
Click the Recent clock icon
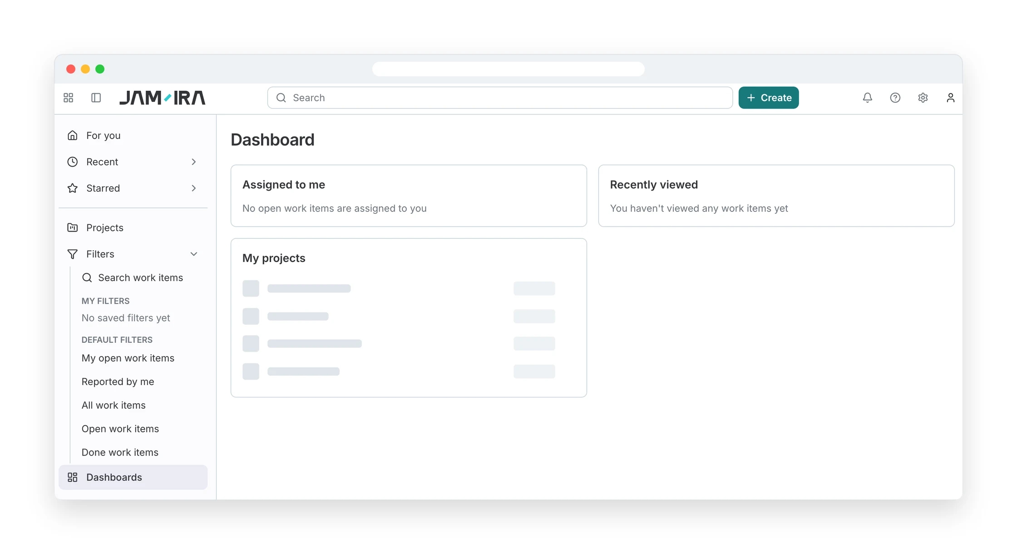tap(72, 162)
